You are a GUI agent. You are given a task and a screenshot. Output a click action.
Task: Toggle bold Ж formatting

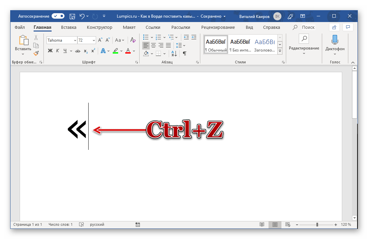[50, 51]
